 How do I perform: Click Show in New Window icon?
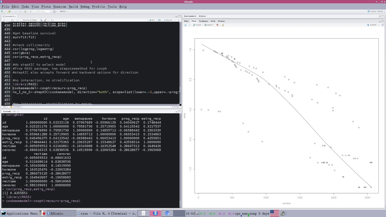[12, 20]
